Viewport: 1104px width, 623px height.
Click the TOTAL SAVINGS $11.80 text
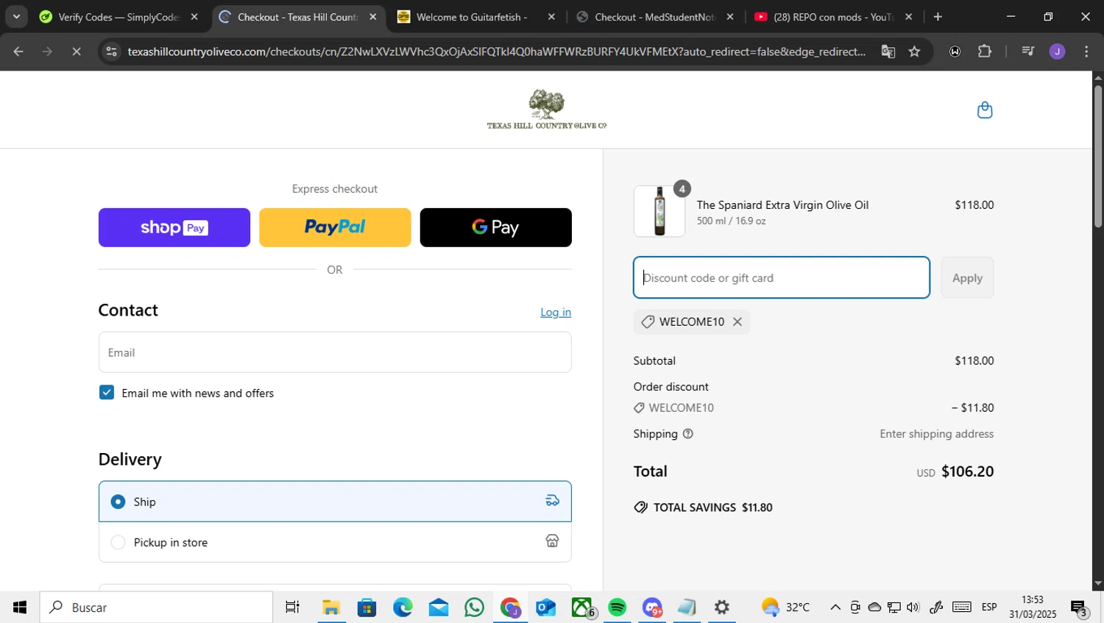tap(712, 508)
